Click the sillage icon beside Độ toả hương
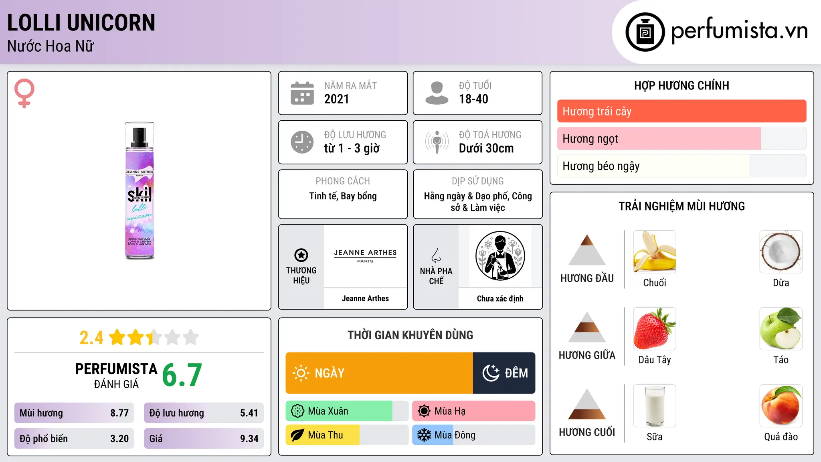The image size is (821, 462). 437,142
